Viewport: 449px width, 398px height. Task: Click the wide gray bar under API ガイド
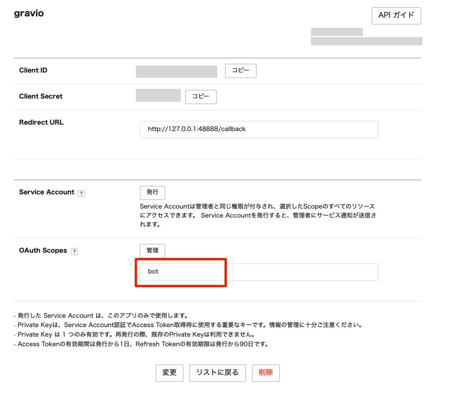366,41
